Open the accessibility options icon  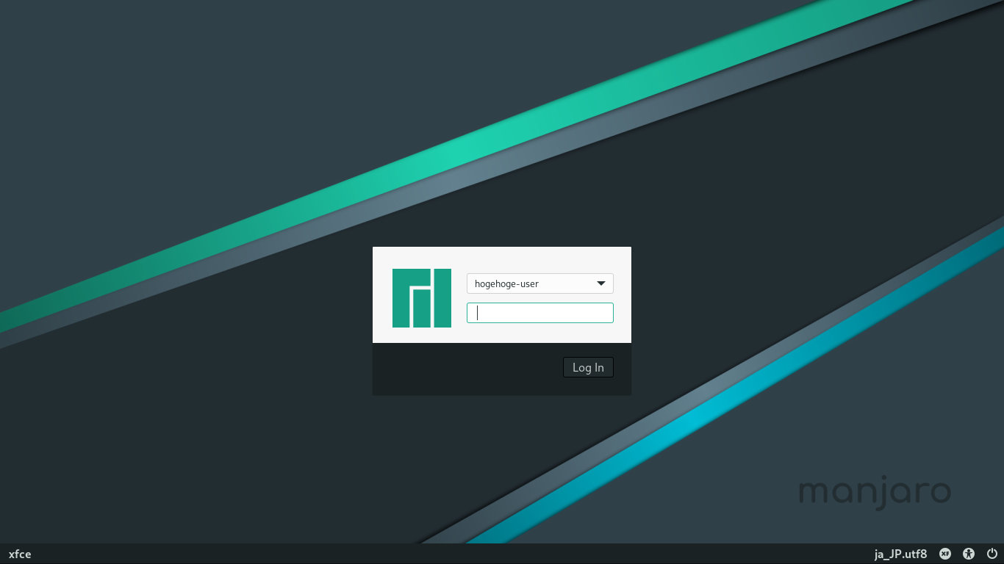(969, 554)
